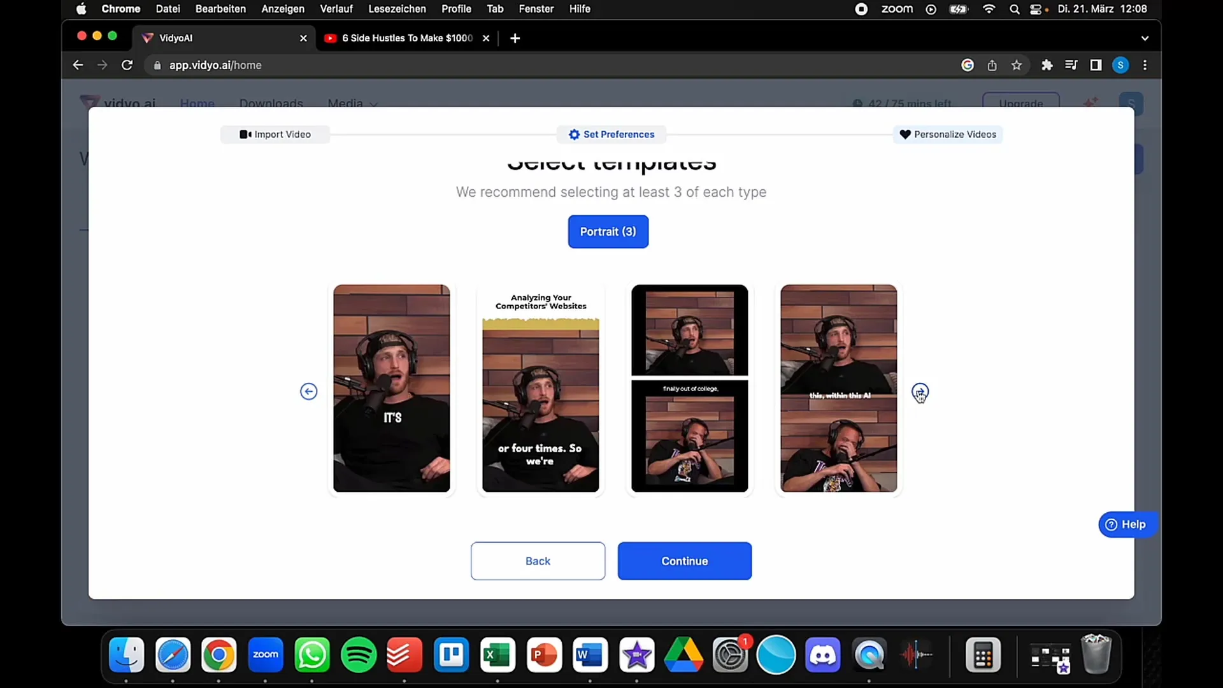
Task: Go to the Set Preferences step
Action: tap(611, 134)
